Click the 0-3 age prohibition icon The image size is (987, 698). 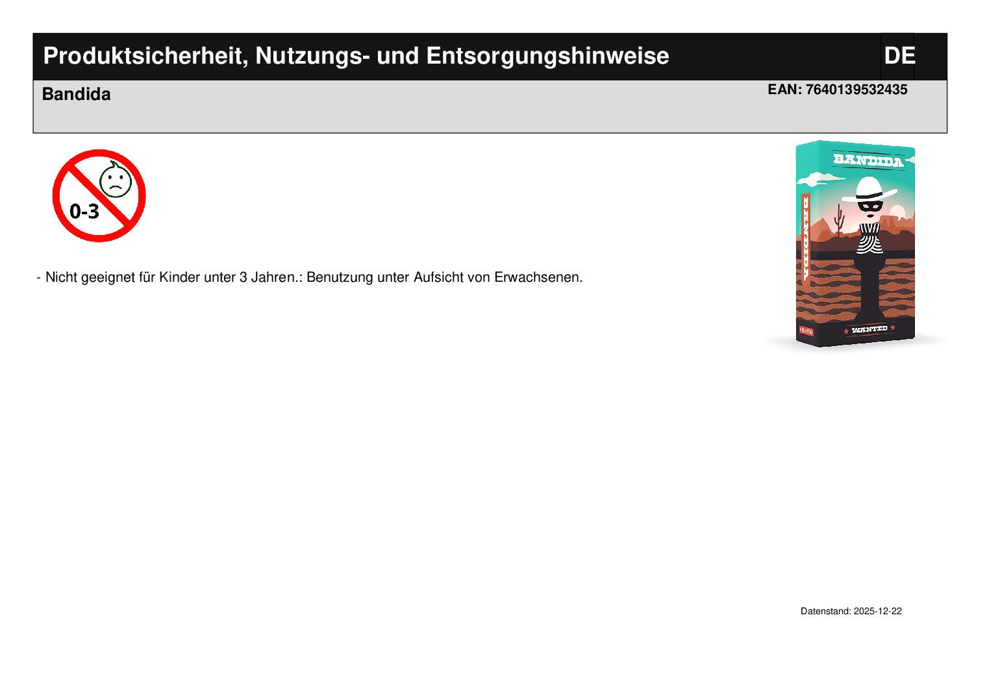[x=99, y=195]
